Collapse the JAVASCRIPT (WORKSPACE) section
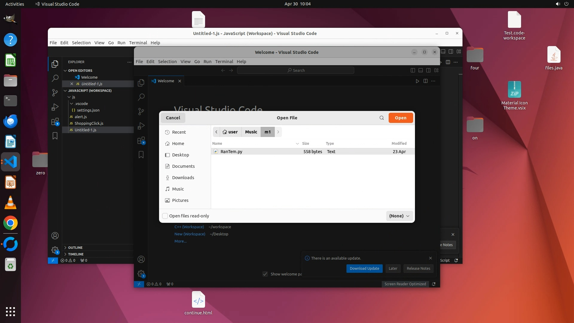 click(89, 91)
